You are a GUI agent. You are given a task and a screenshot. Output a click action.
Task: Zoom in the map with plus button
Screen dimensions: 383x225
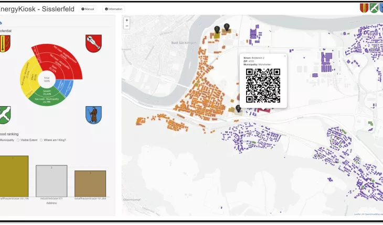point(126,20)
